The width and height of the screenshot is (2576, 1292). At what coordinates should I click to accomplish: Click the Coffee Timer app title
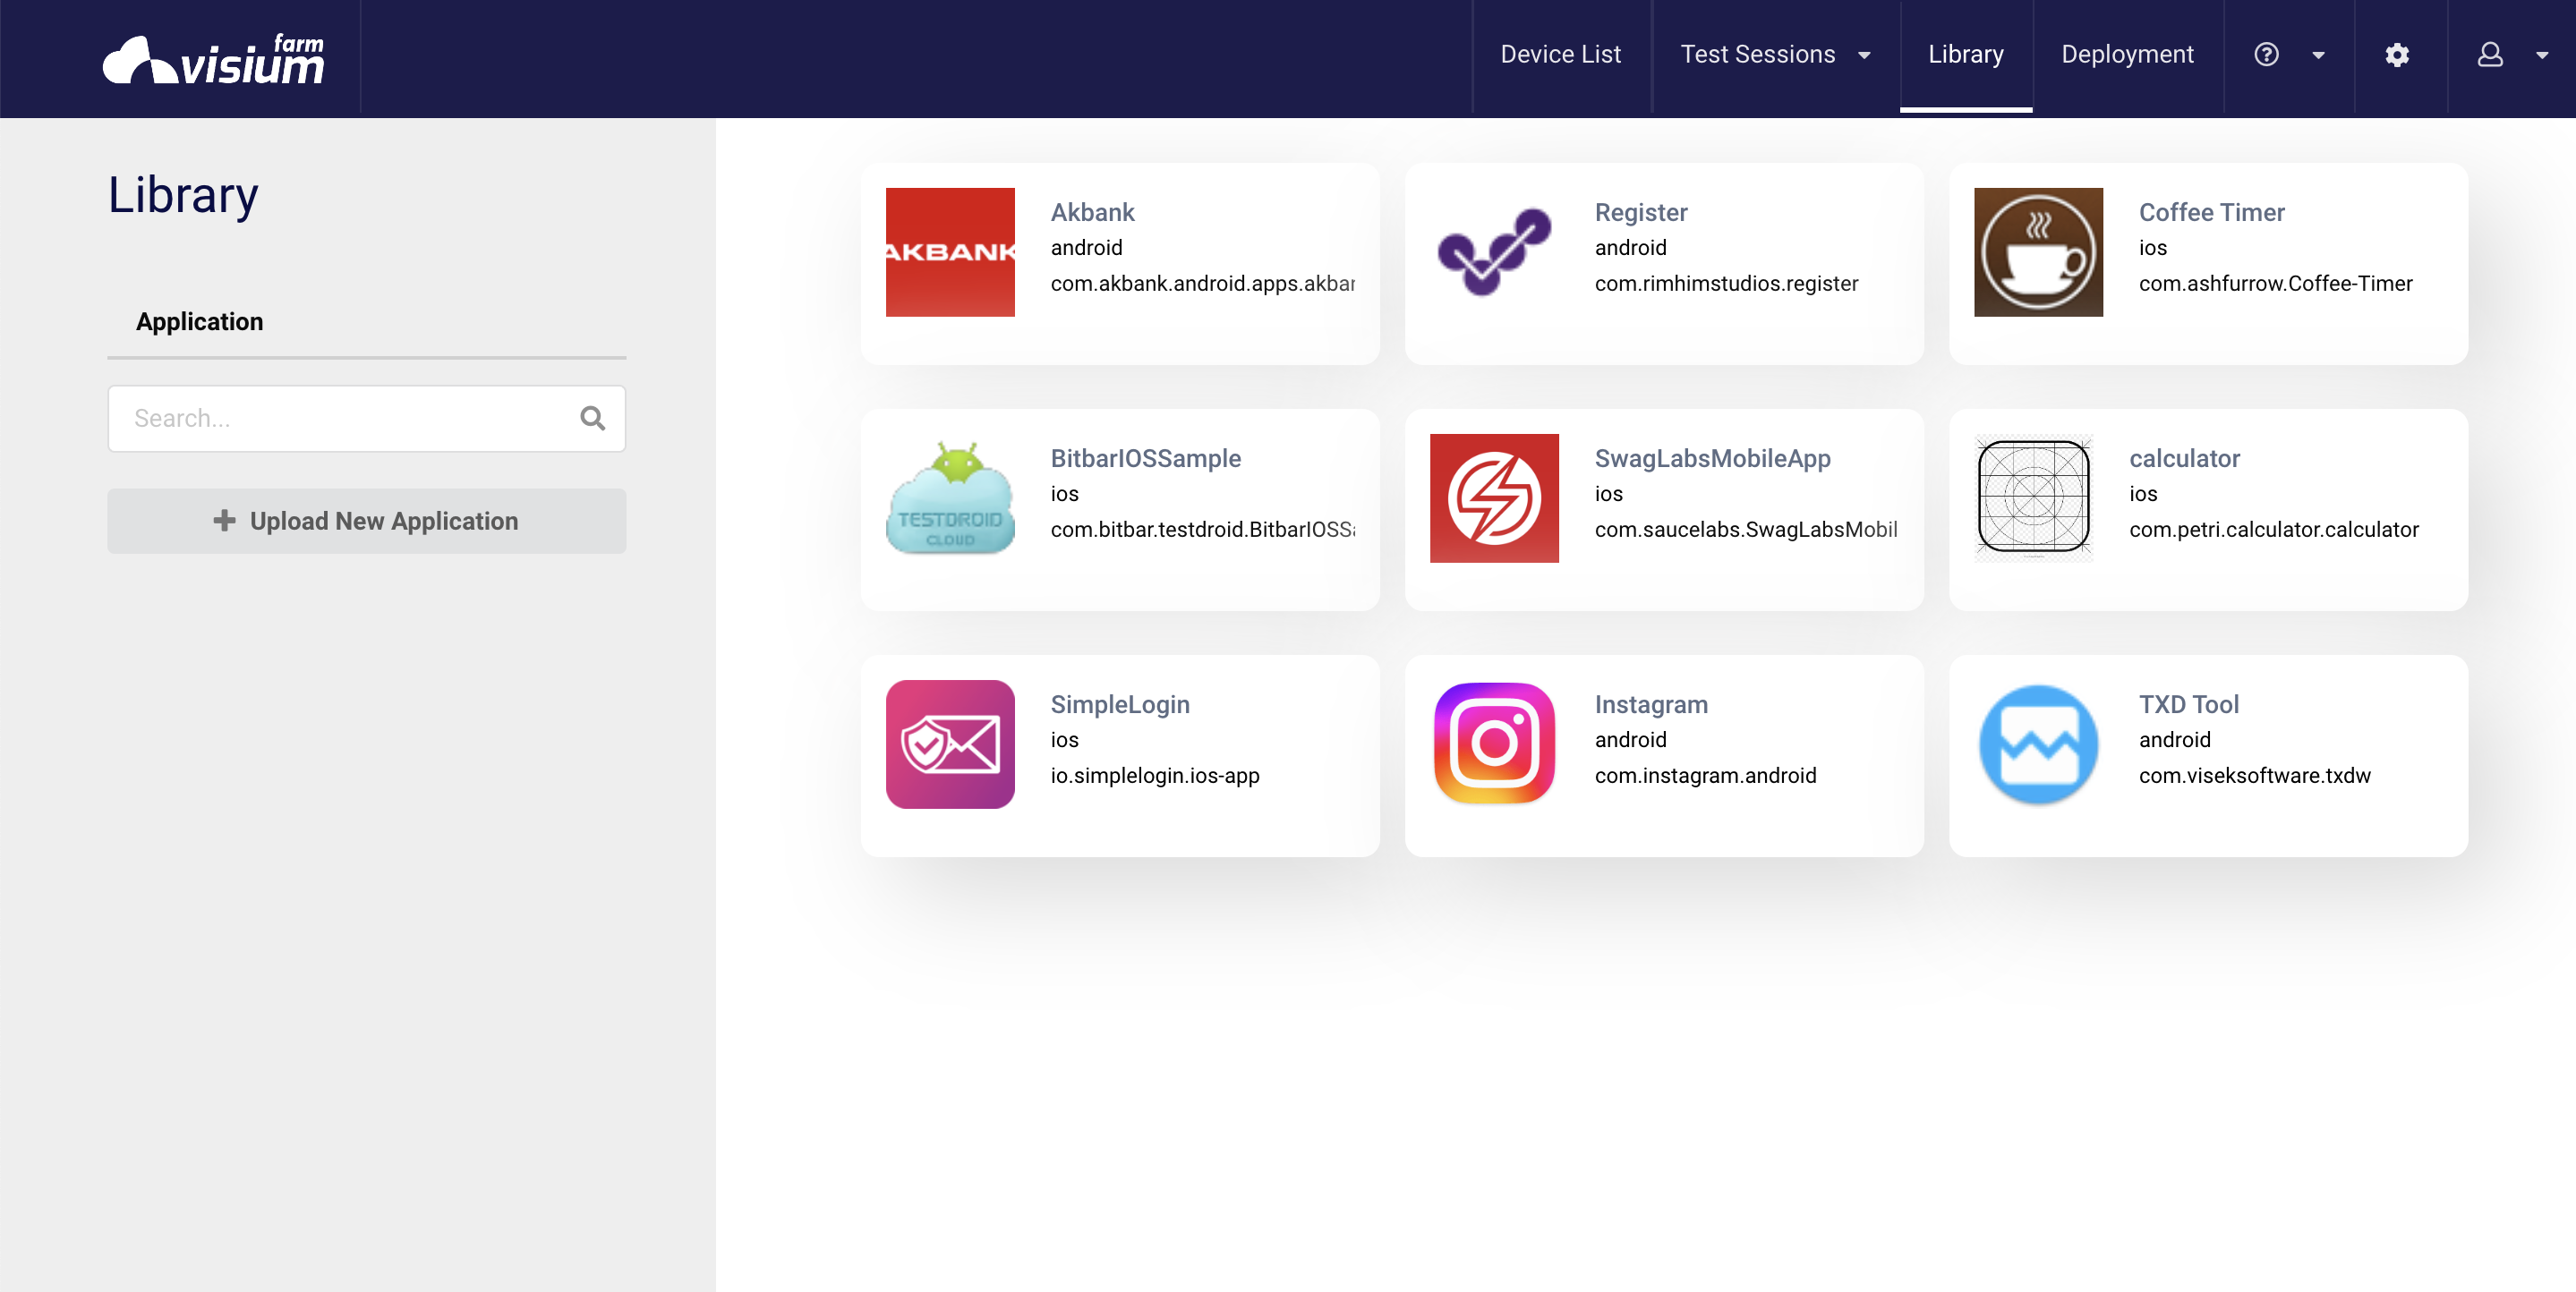click(2211, 212)
